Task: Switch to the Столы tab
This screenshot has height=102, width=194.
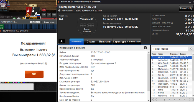Action: tap(91, 42)
